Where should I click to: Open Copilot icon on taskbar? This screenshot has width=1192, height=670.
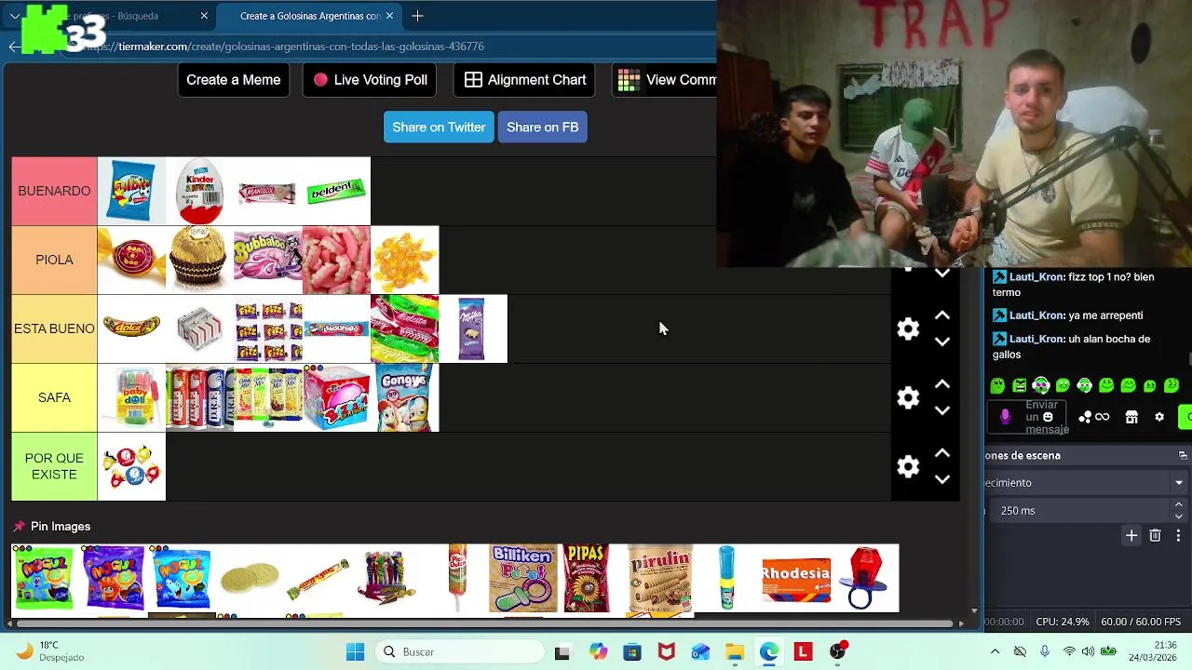(x=597, y=652)
